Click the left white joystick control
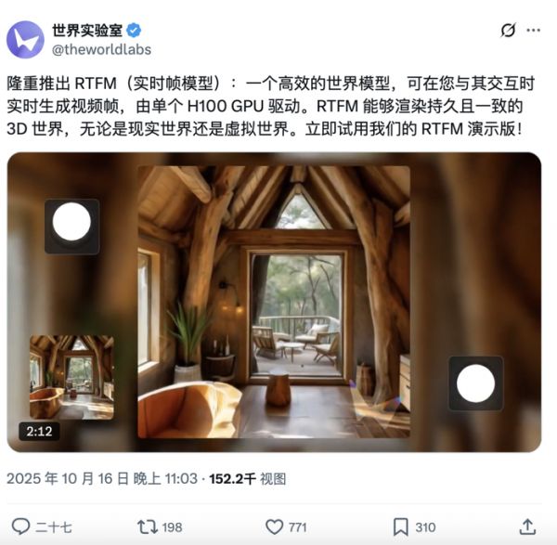This screenshot has width=557, height=545. (x=71, y=222)
